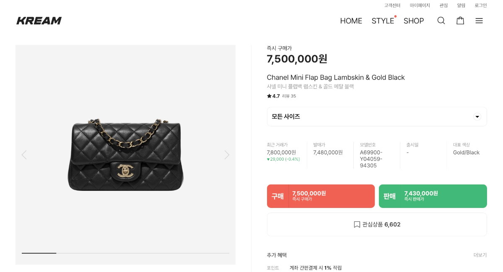Show the previous product image
Image resolution: width=503 pixels, height=272 pixels.
click(x=24, y=155)
